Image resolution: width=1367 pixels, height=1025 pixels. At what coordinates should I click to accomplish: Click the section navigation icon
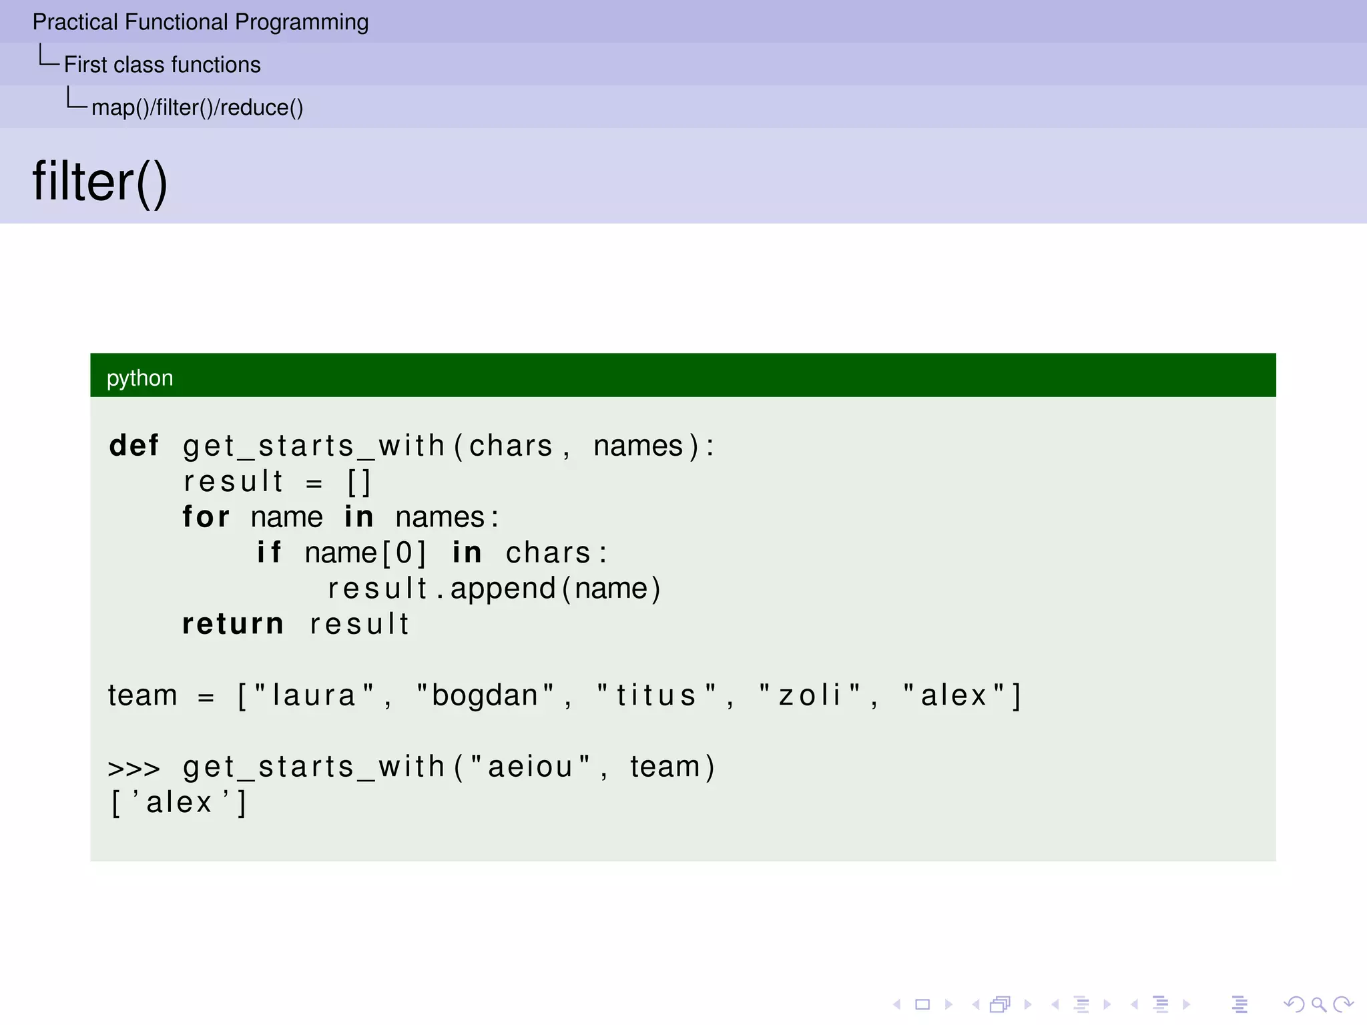(1161, 1004)
